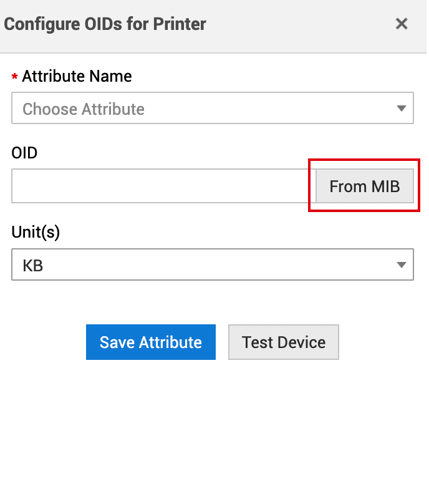Click the red required asterisk
This screenshot has height=479, width=429.
click(15, 77)
